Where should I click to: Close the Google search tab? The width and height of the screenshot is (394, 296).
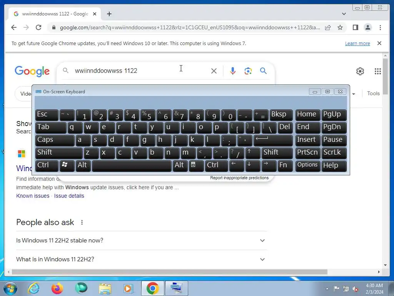coord(95,14)
